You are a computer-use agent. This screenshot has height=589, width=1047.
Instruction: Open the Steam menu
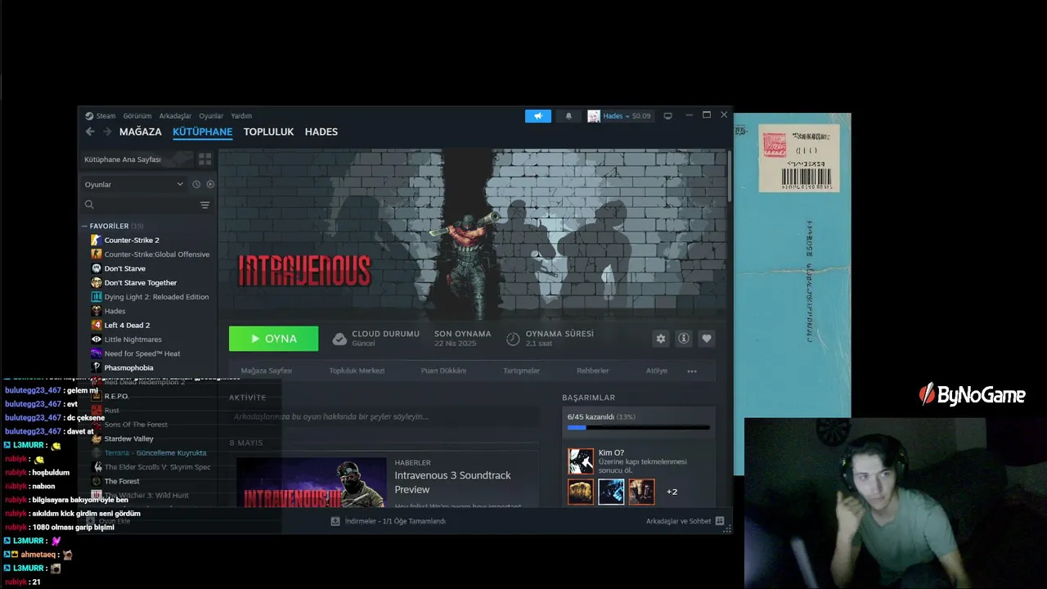point(106,116)
